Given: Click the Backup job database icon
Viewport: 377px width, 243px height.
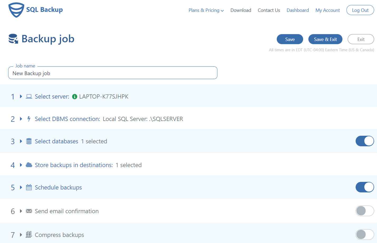Looking at the screenshot, I should coord(13,39).
